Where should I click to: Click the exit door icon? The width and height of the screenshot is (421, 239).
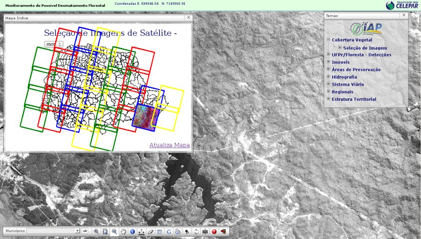point(223,231)
